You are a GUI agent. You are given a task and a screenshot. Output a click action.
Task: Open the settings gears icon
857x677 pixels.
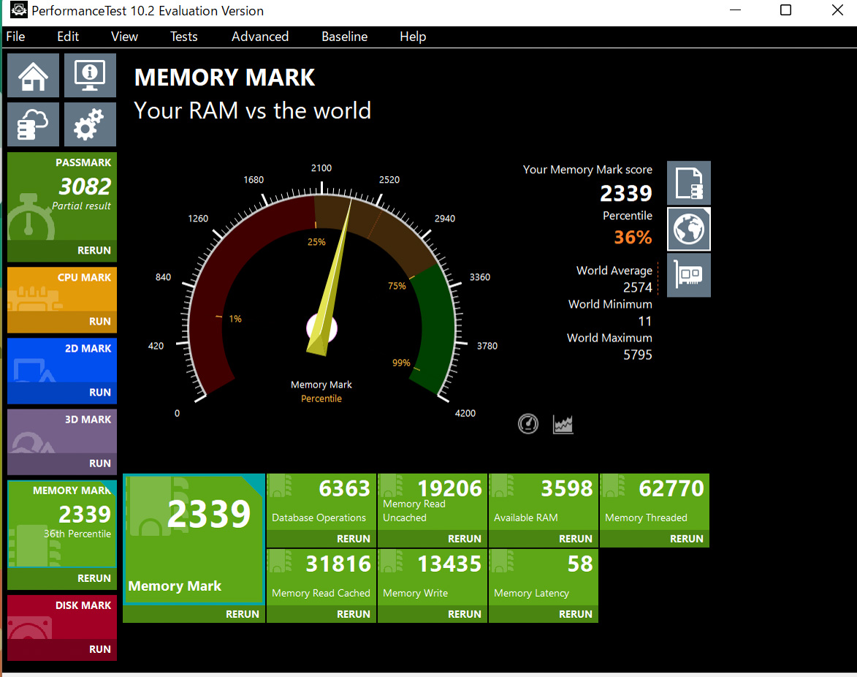[90, 124]
